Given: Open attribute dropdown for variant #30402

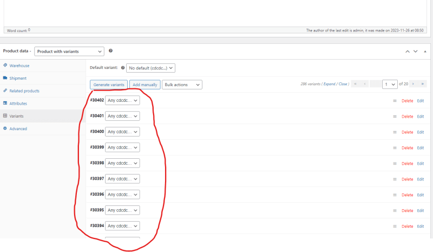Looking at the screenshot, I should 122,100.
